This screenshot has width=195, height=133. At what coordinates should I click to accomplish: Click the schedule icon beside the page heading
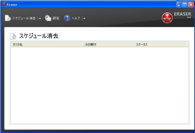(13, 36)
